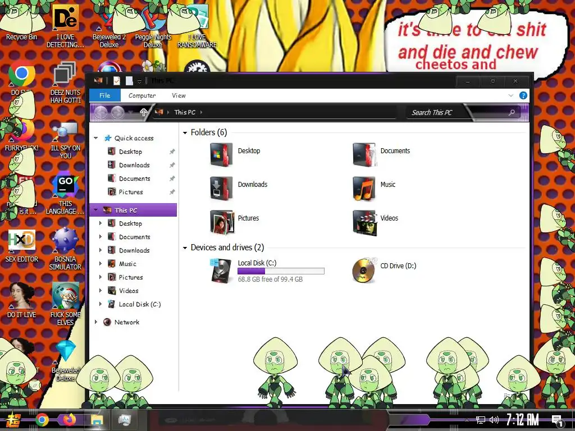Image resolution: width=575 pixels, height=431 pixels.
Task: Open the Bejeweled Deluxe diamond icon
Action: coord(65,361)
